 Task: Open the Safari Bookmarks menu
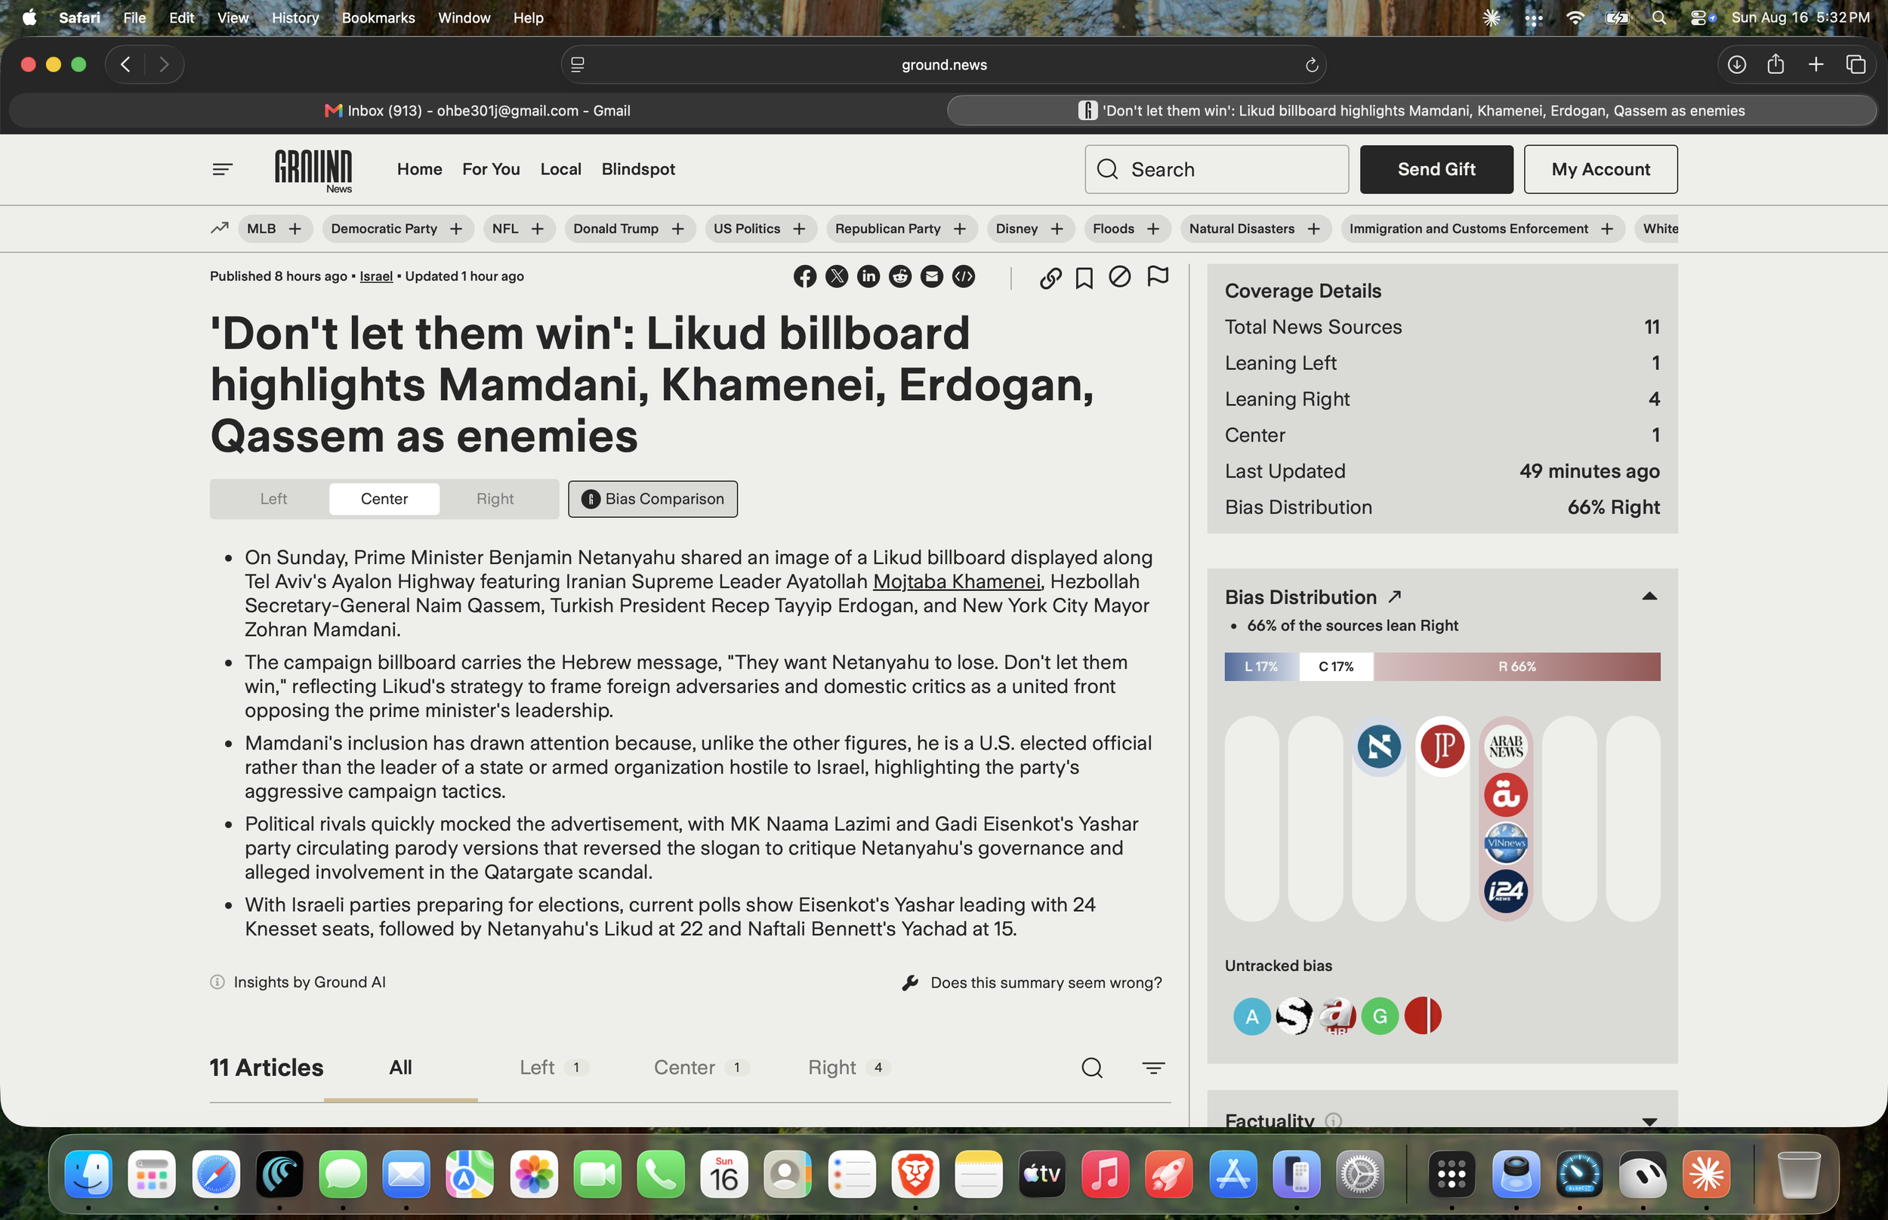378,17
